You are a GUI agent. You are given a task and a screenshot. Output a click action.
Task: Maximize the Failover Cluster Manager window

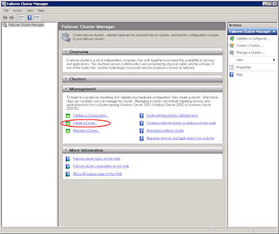click(x=269, y=4)
